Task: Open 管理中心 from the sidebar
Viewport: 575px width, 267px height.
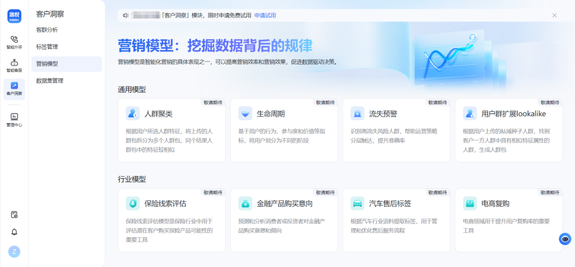Action: tap(14, 119)
